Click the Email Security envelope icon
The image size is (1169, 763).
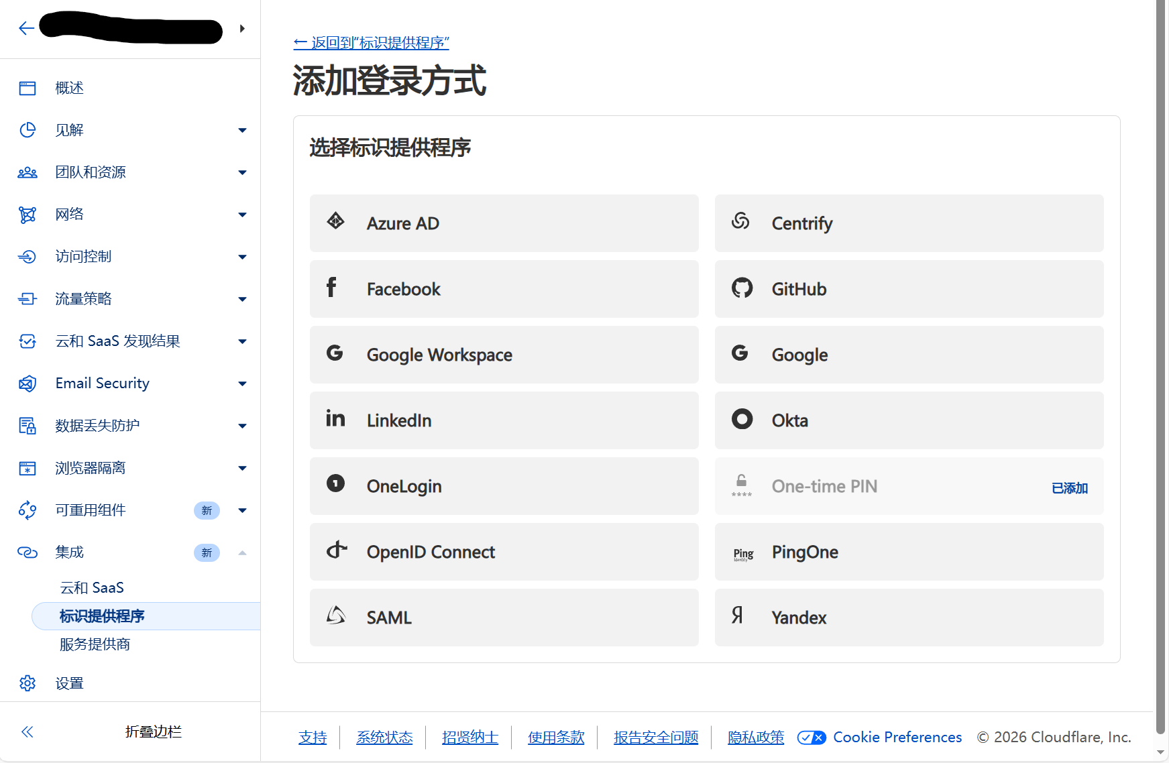tap(27, 384)
